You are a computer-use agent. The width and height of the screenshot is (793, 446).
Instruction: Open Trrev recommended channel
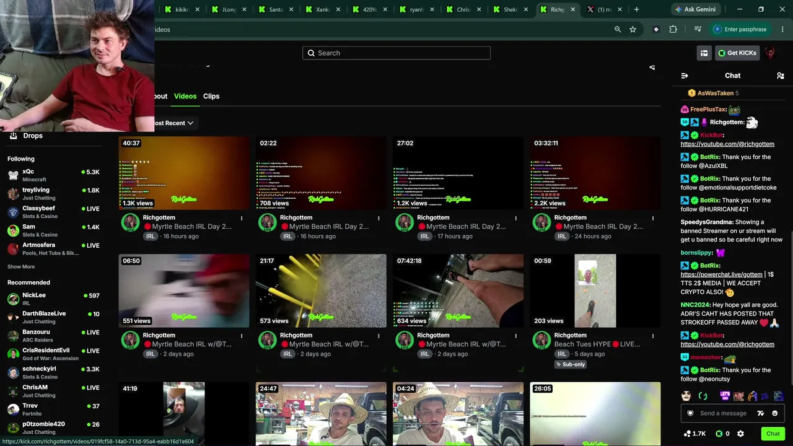pos(53,409)
